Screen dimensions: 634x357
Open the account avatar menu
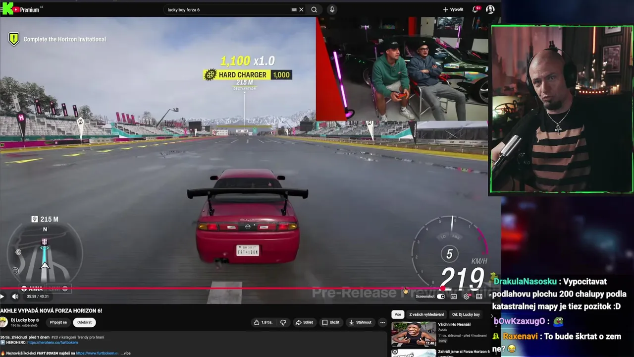point(490,9)
